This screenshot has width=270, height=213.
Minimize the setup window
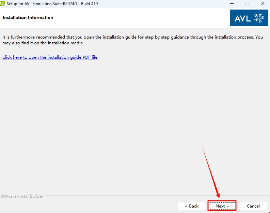pos(231,3)
